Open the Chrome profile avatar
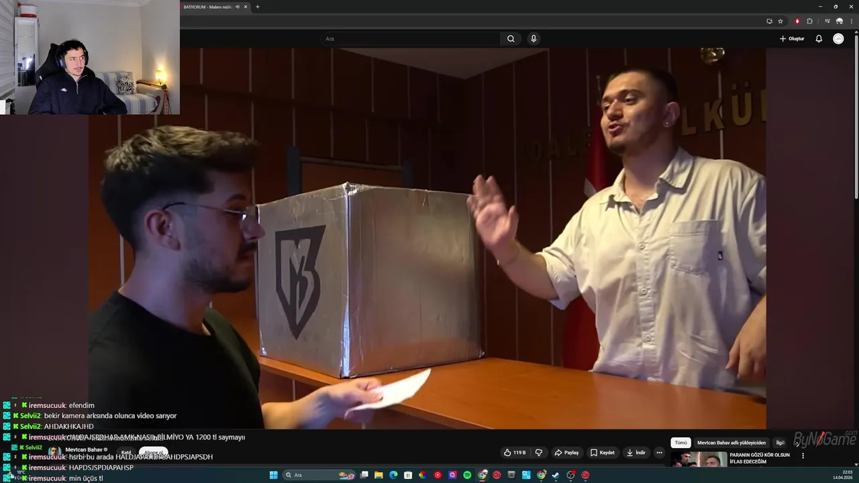 839,21
